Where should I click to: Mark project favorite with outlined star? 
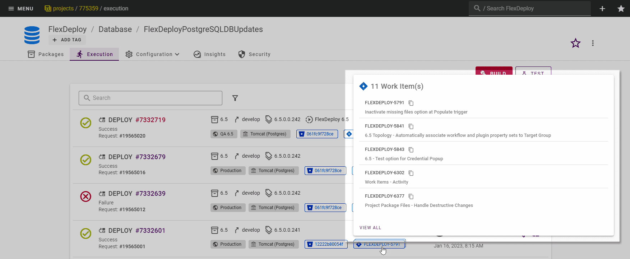[576, 43]
